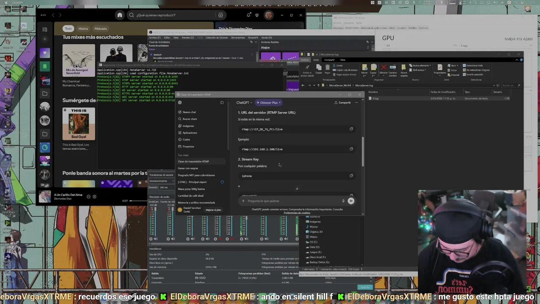Click Cambiar nombre in Explorer ribbon
540x304 pixels.
click(x=393, y=70)
